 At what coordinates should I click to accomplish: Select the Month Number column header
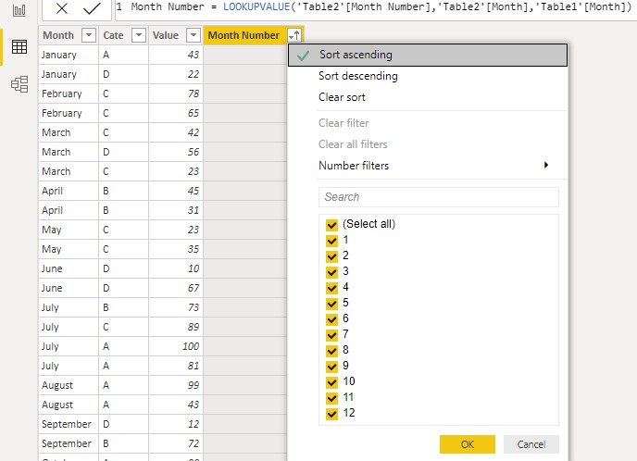(x=244, y=35)
